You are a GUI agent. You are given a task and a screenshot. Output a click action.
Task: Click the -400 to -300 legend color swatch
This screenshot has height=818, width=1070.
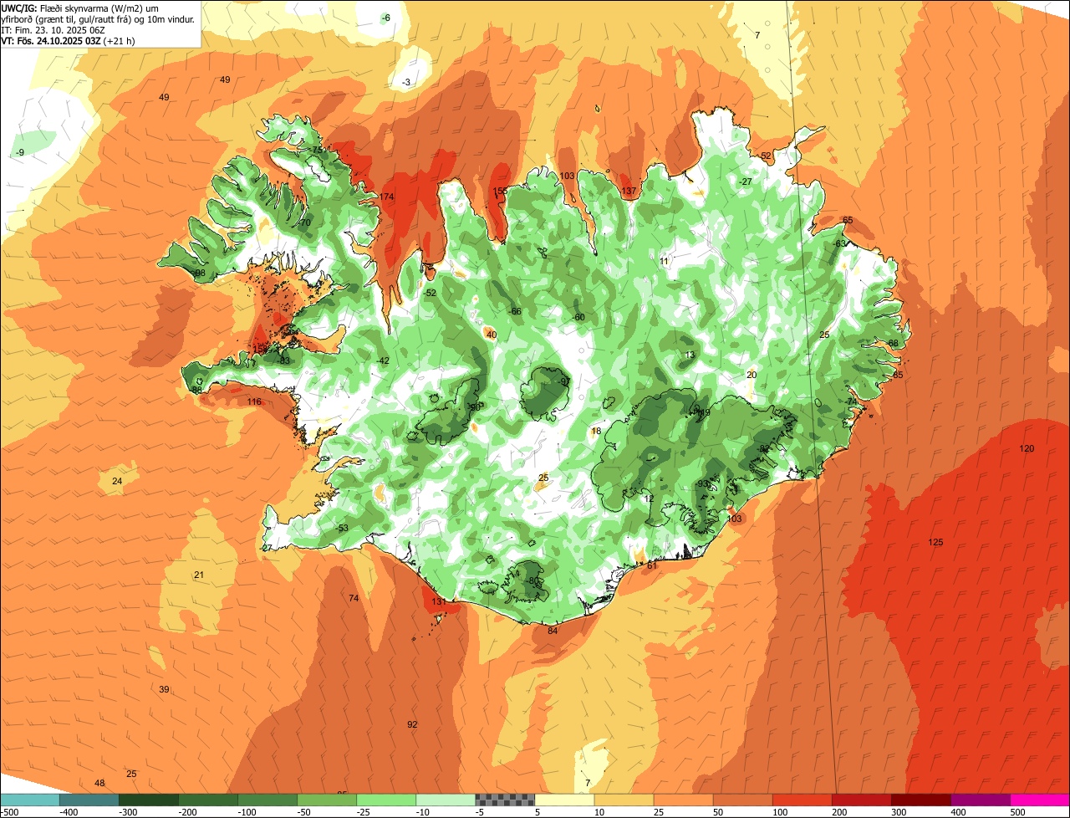(89, 800)
